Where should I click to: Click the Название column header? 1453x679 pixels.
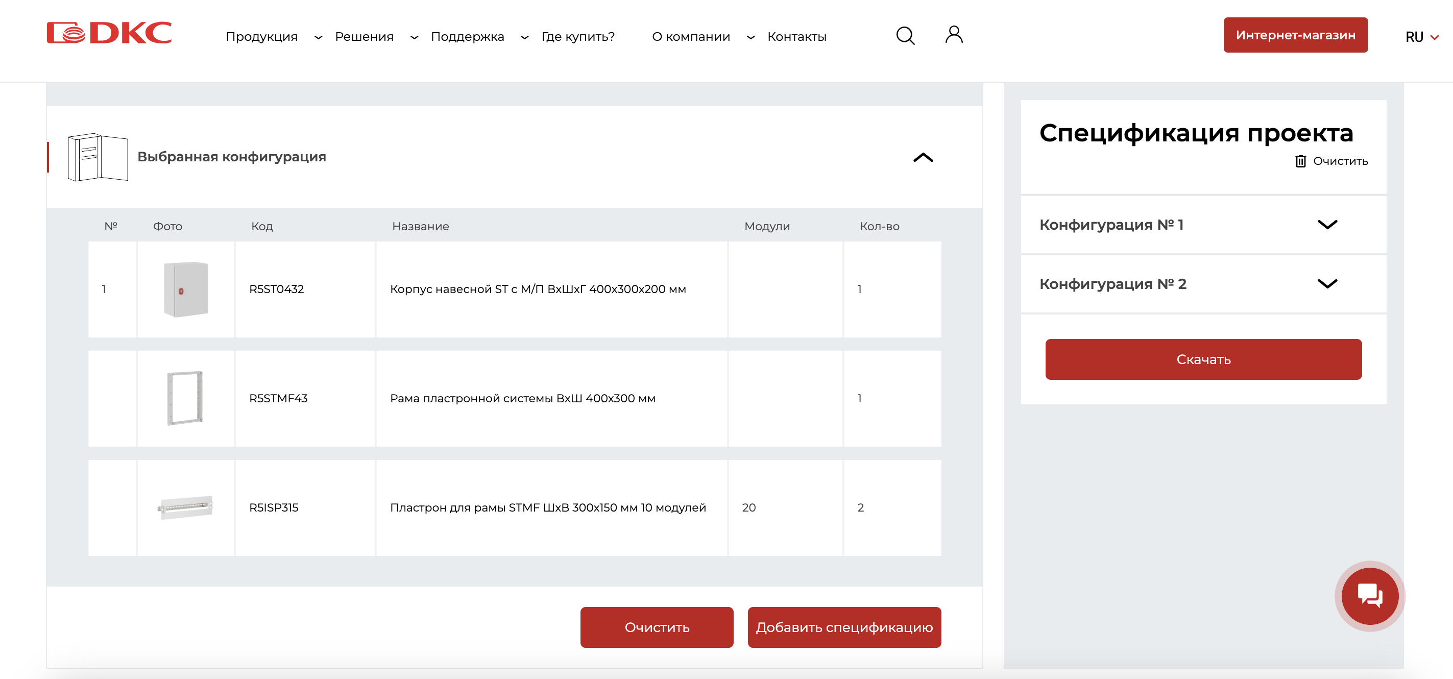point(420,226)
